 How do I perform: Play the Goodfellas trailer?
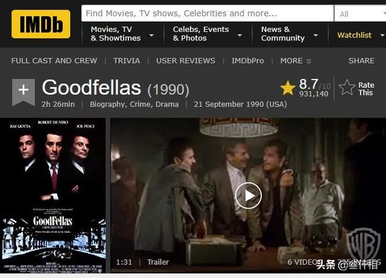[248, 196]
